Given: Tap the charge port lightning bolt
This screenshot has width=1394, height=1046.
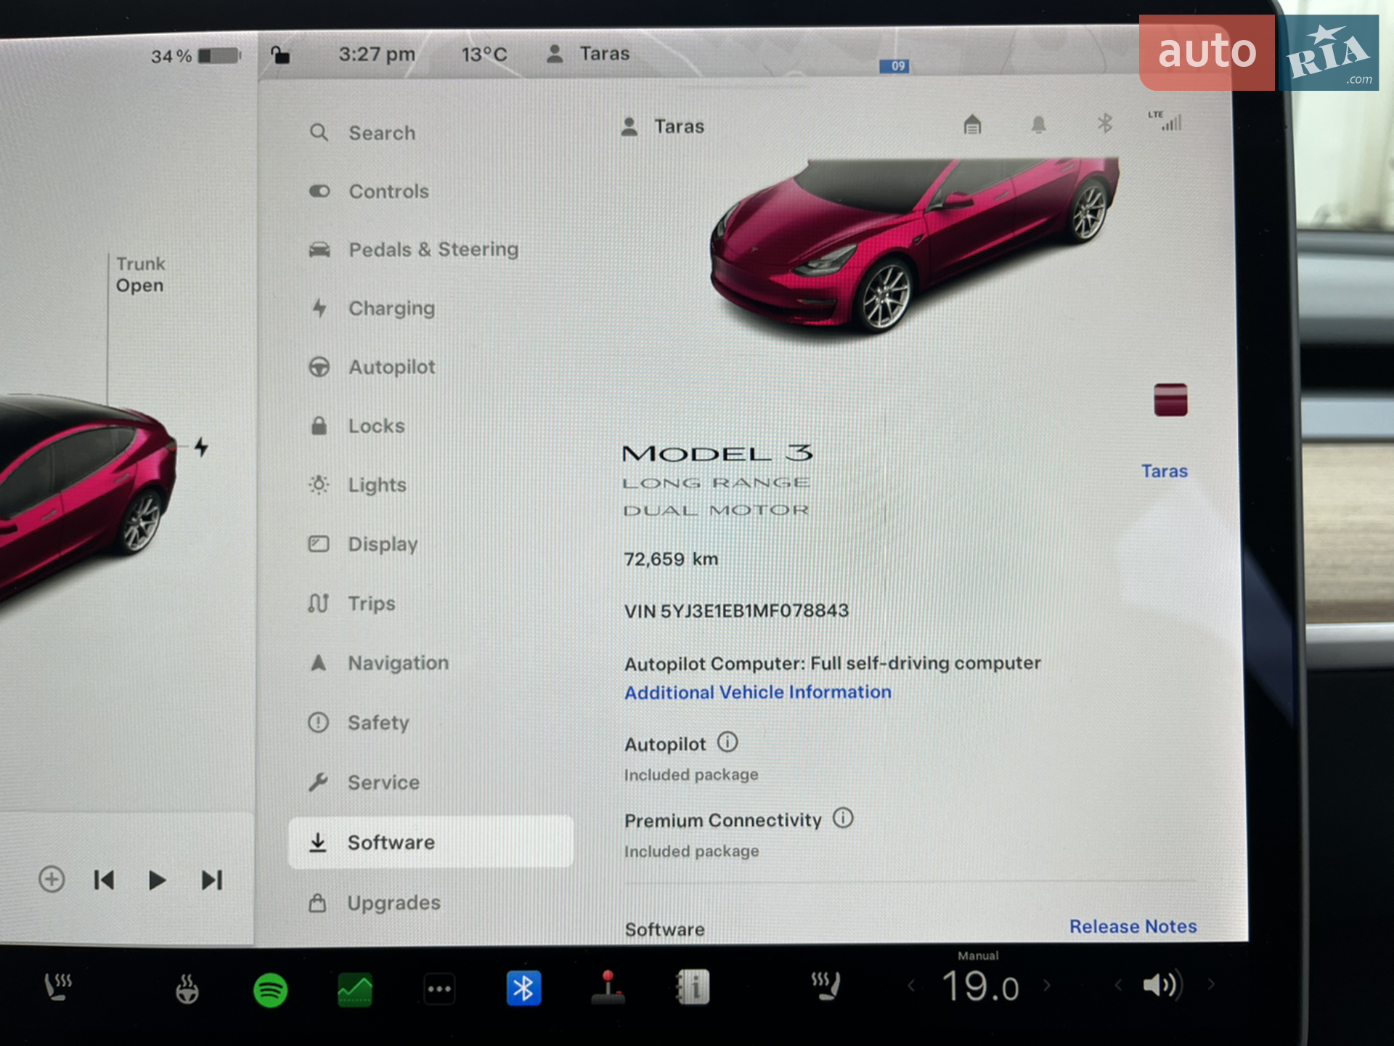Looking at the screenshot, I should click(201, 447).
